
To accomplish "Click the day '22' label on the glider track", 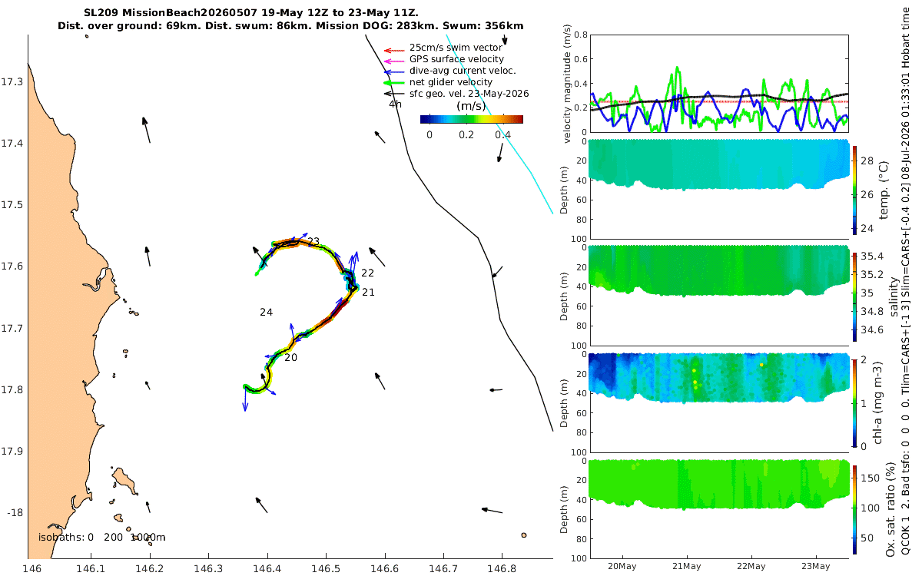I will click(368, 273).
